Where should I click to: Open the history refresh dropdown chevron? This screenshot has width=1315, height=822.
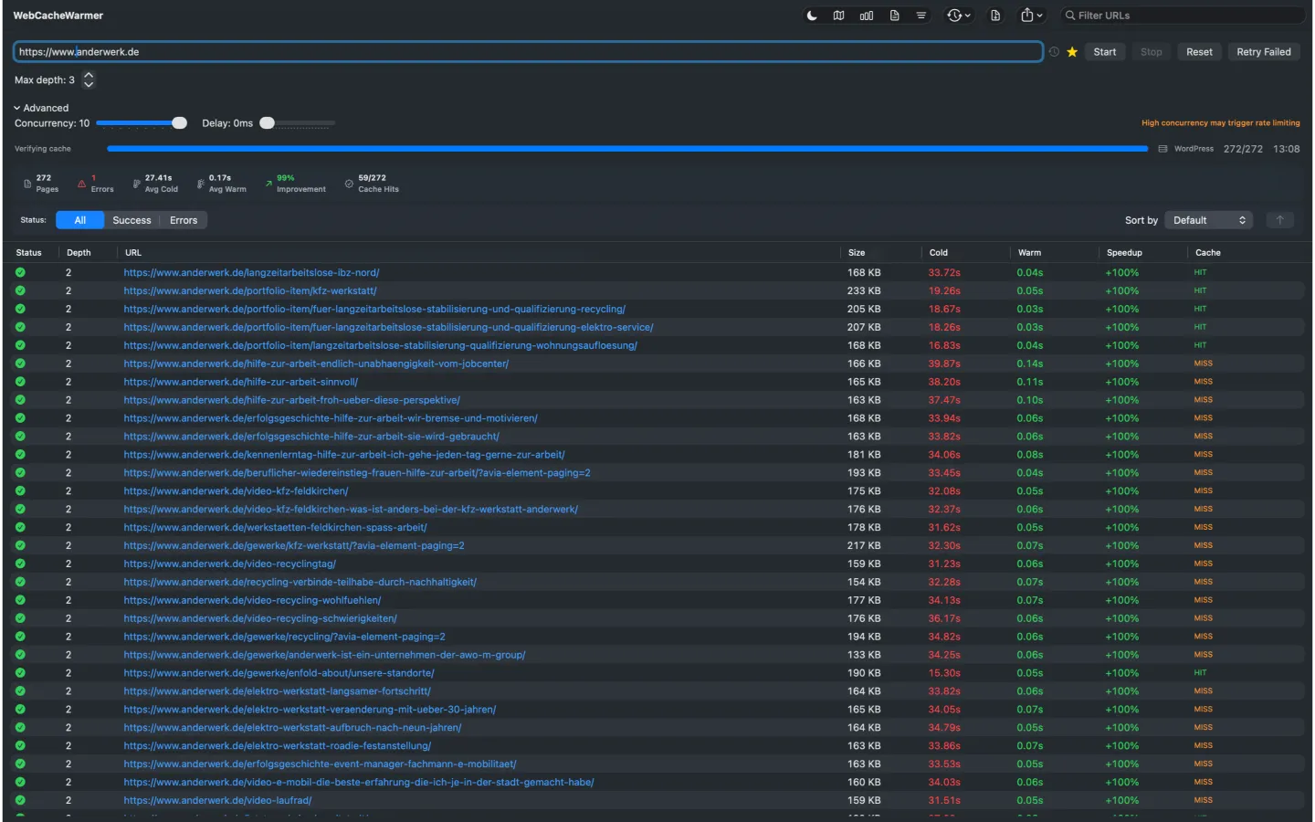pyautogui.click(x=969, y=15)
